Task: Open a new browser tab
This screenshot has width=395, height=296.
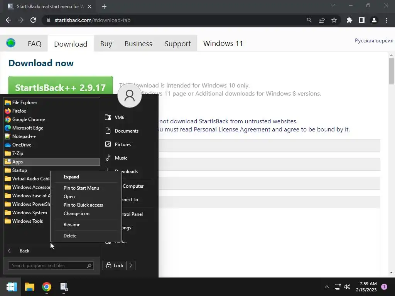Action: (104, 7)
